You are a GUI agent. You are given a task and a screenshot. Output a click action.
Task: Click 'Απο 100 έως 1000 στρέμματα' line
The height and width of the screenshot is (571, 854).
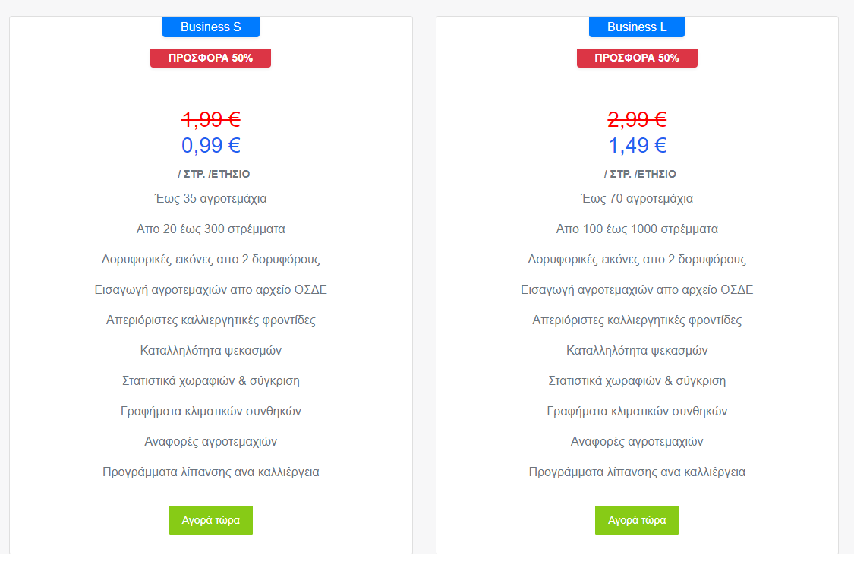637,229
